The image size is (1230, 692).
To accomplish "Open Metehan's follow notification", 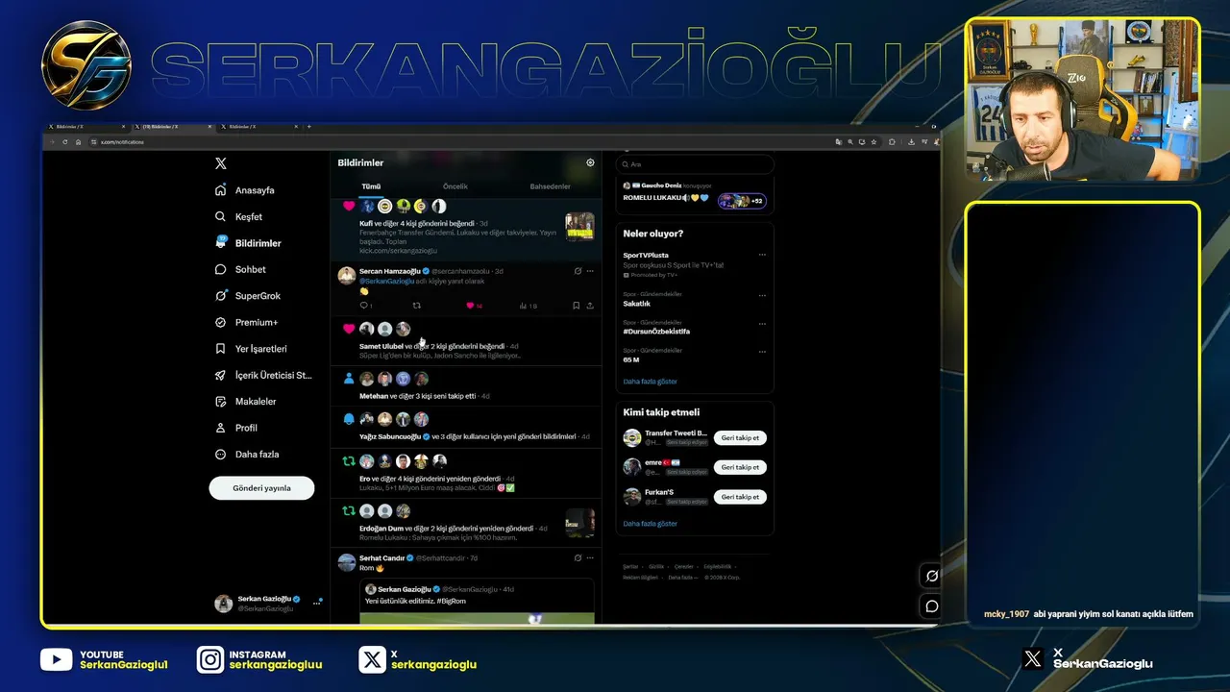I will click(x=465, y=386).
